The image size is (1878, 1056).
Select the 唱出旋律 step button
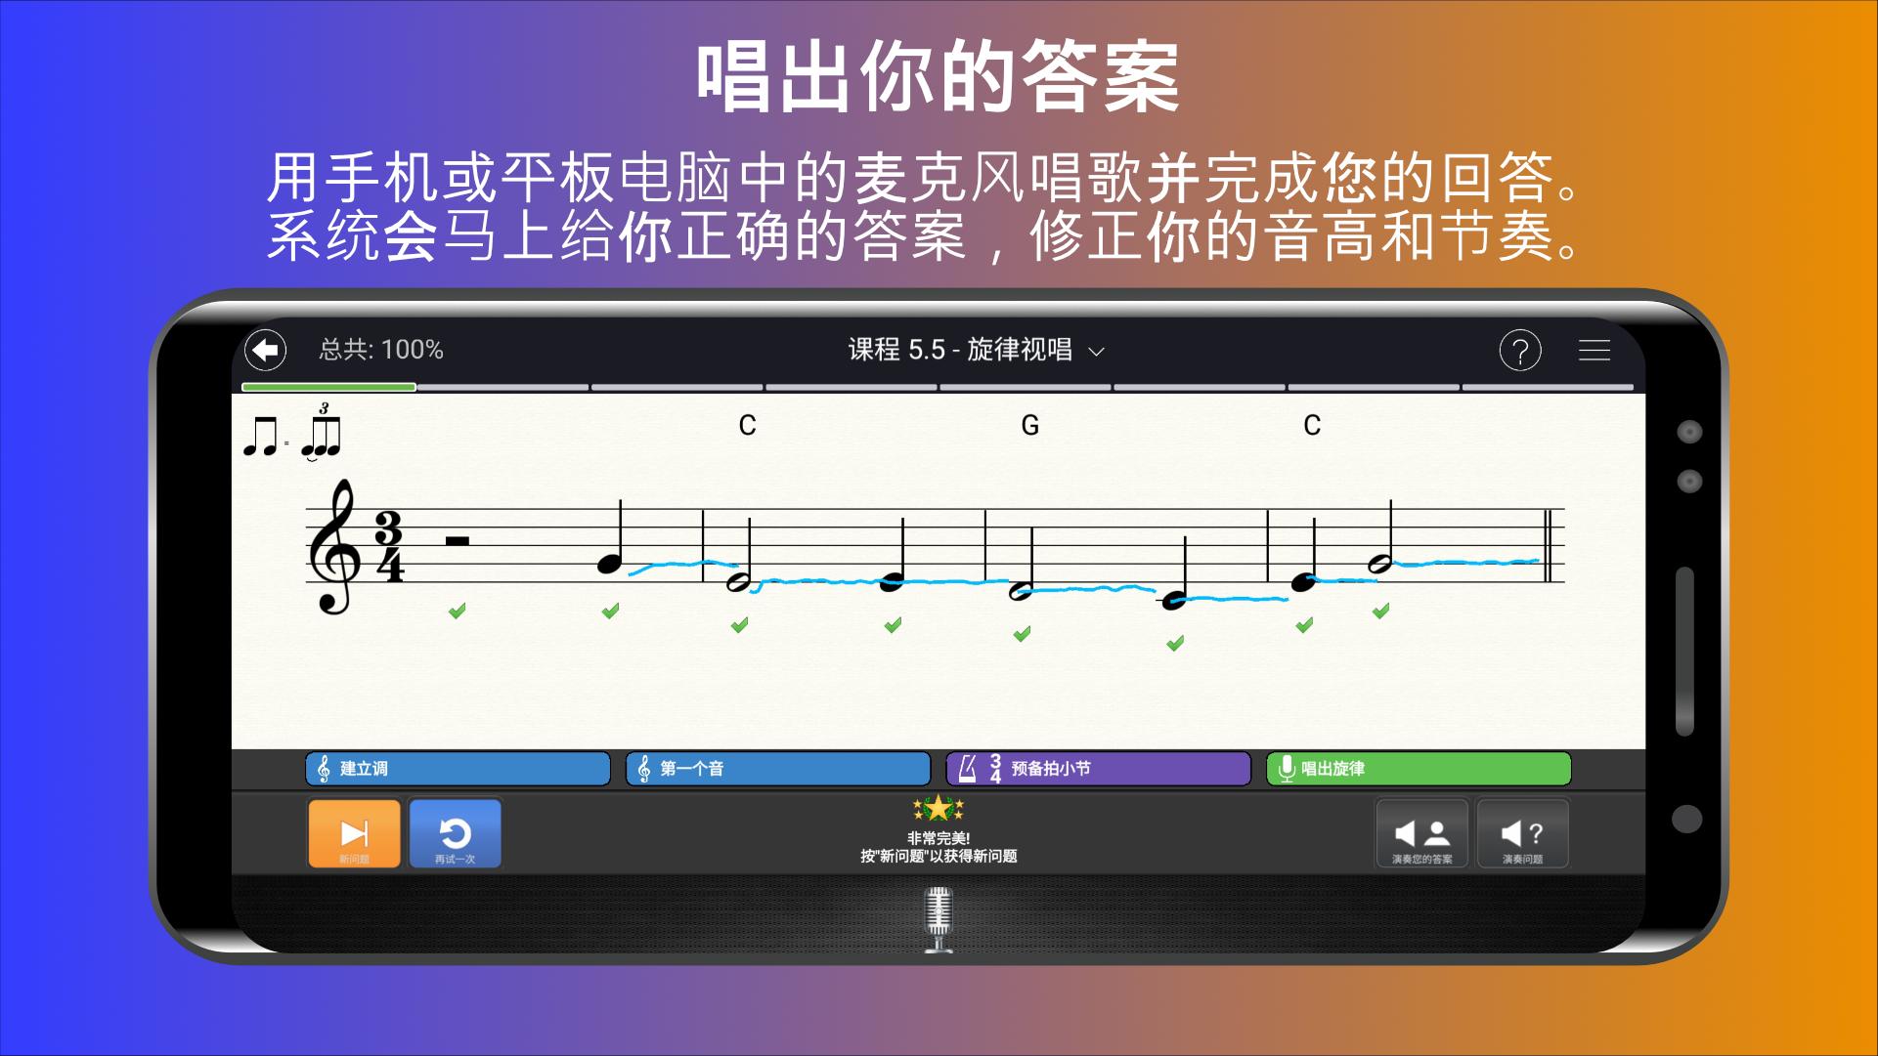tap(1419, 769)
